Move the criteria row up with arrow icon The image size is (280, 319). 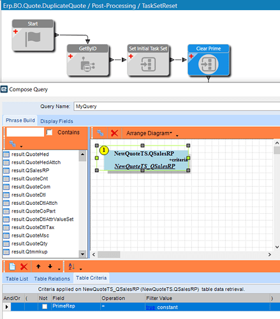[x=38, y=266]
